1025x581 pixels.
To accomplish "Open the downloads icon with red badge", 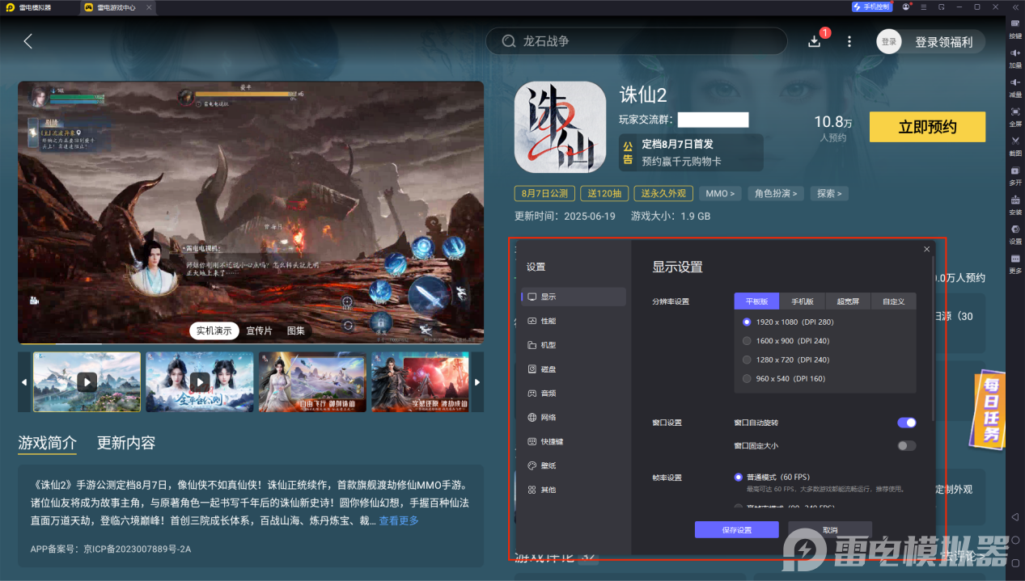I will [x=815, y=41].
